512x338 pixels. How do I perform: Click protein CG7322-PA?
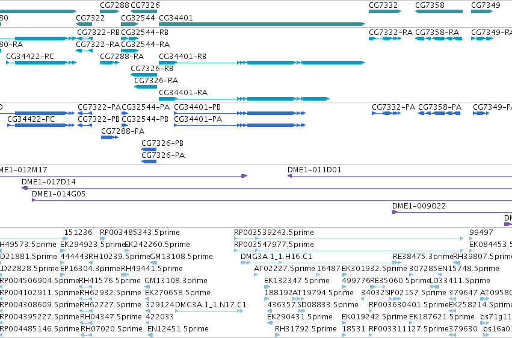tap(85, 113)
